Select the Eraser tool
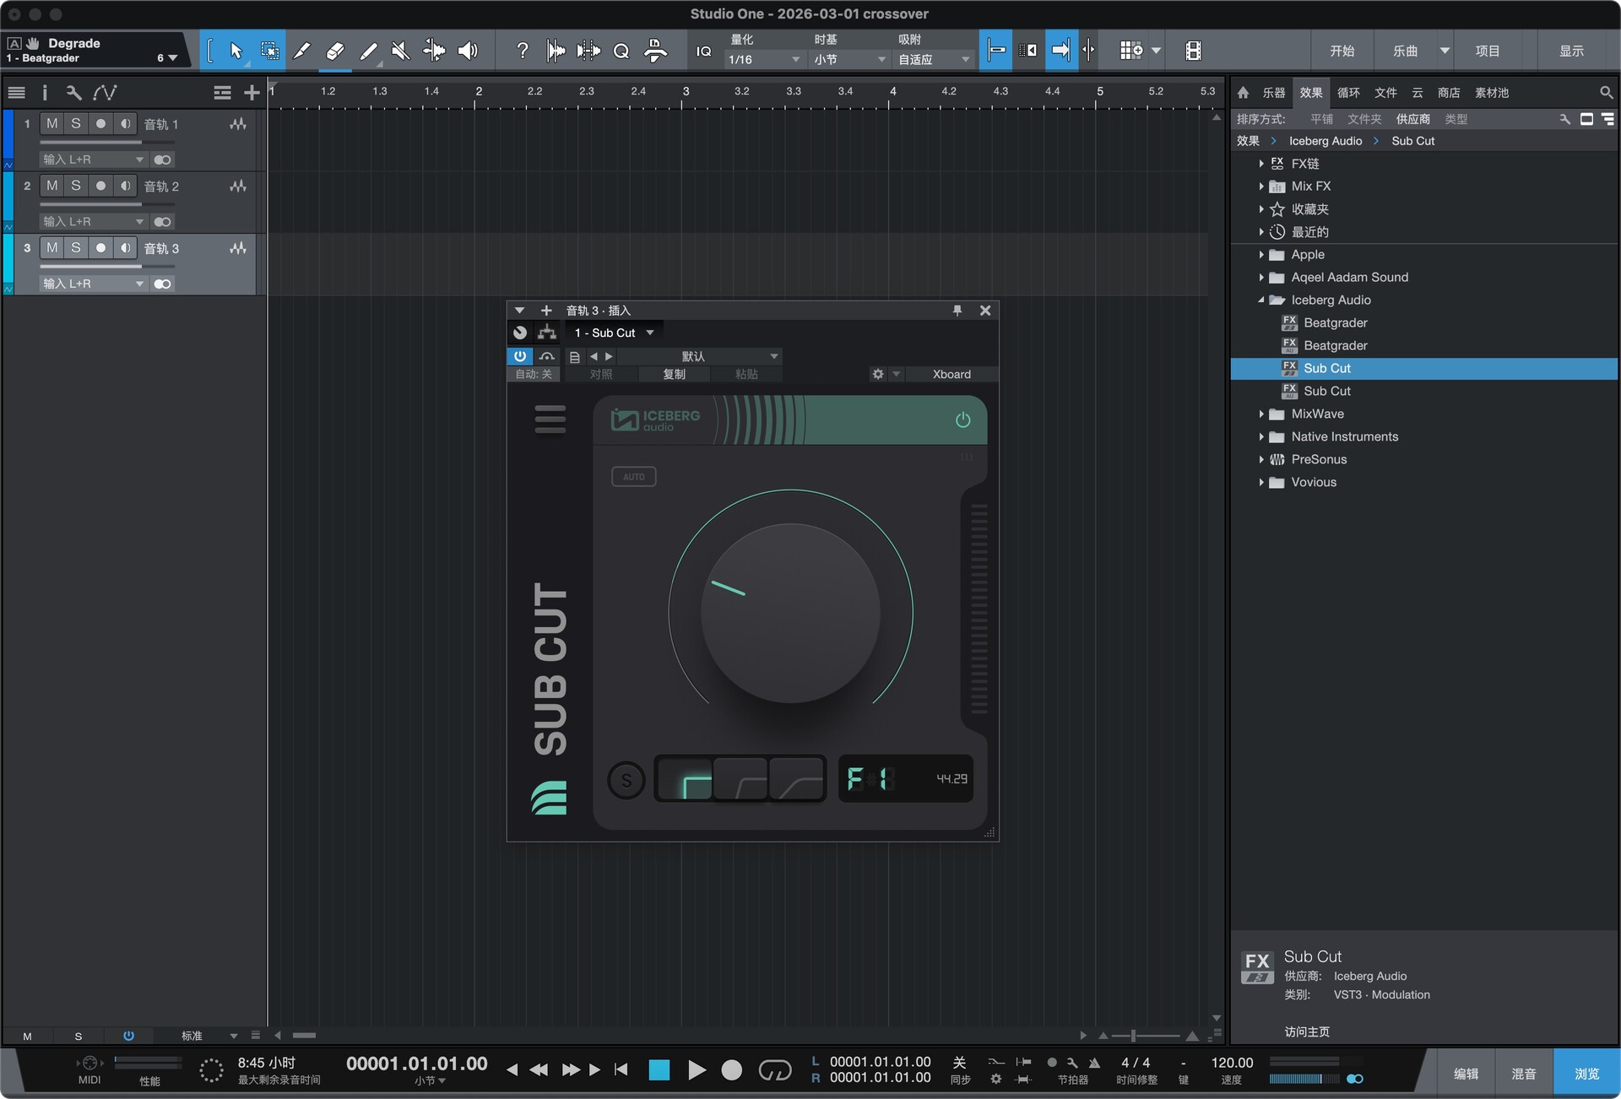The image size is (1621, 1099). pyautogui.click(x=335, y=50)
